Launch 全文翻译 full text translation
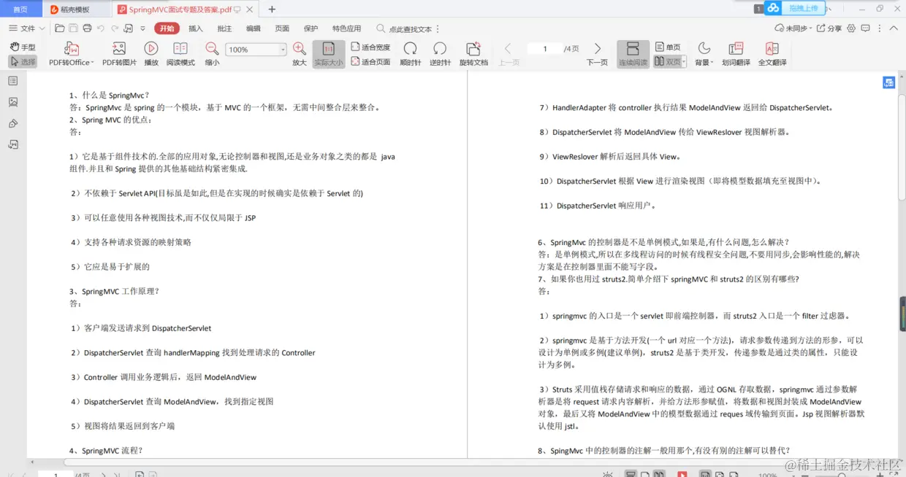This screenshot has height=477, width=906. tap(772, 53)
